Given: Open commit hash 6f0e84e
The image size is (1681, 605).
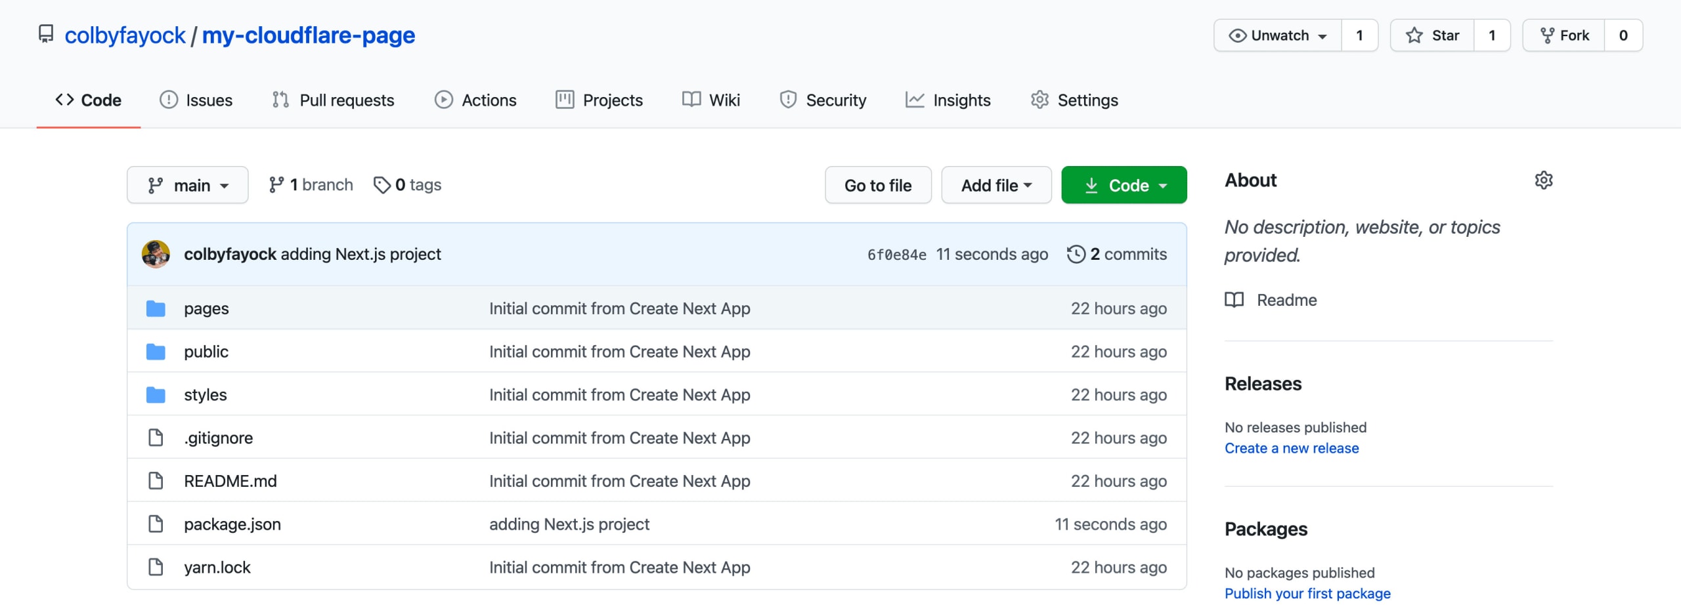Looking at the screenshot, I should pos(896,255).
